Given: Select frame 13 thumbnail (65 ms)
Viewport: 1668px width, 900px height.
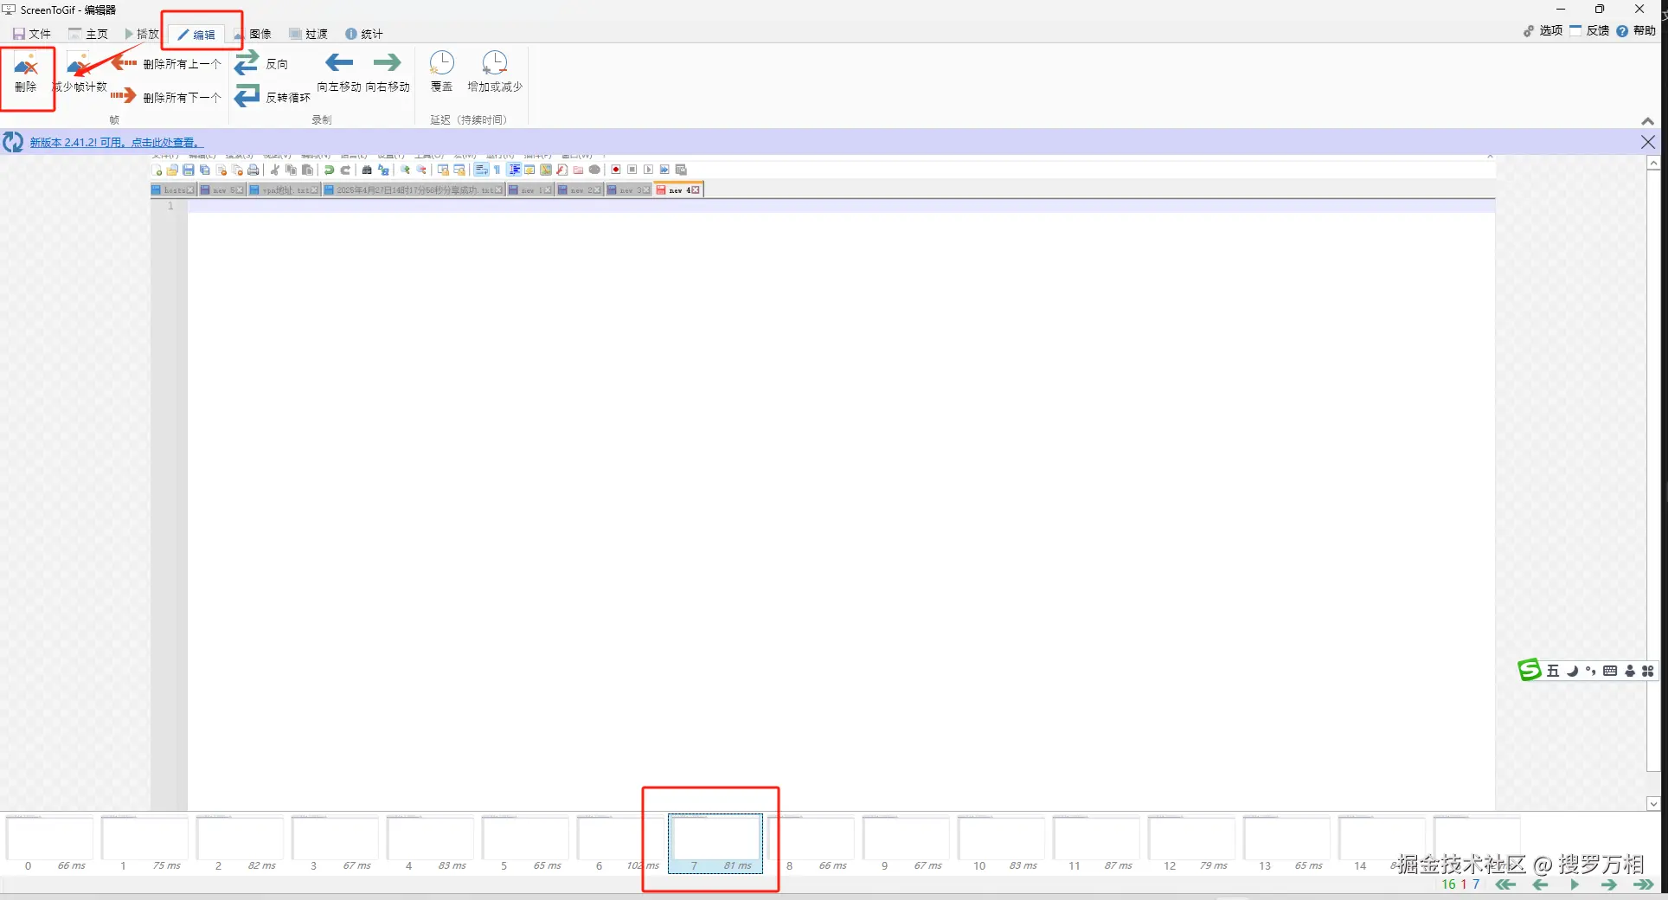Looking at the screenshot, I should click(1287, 844).
